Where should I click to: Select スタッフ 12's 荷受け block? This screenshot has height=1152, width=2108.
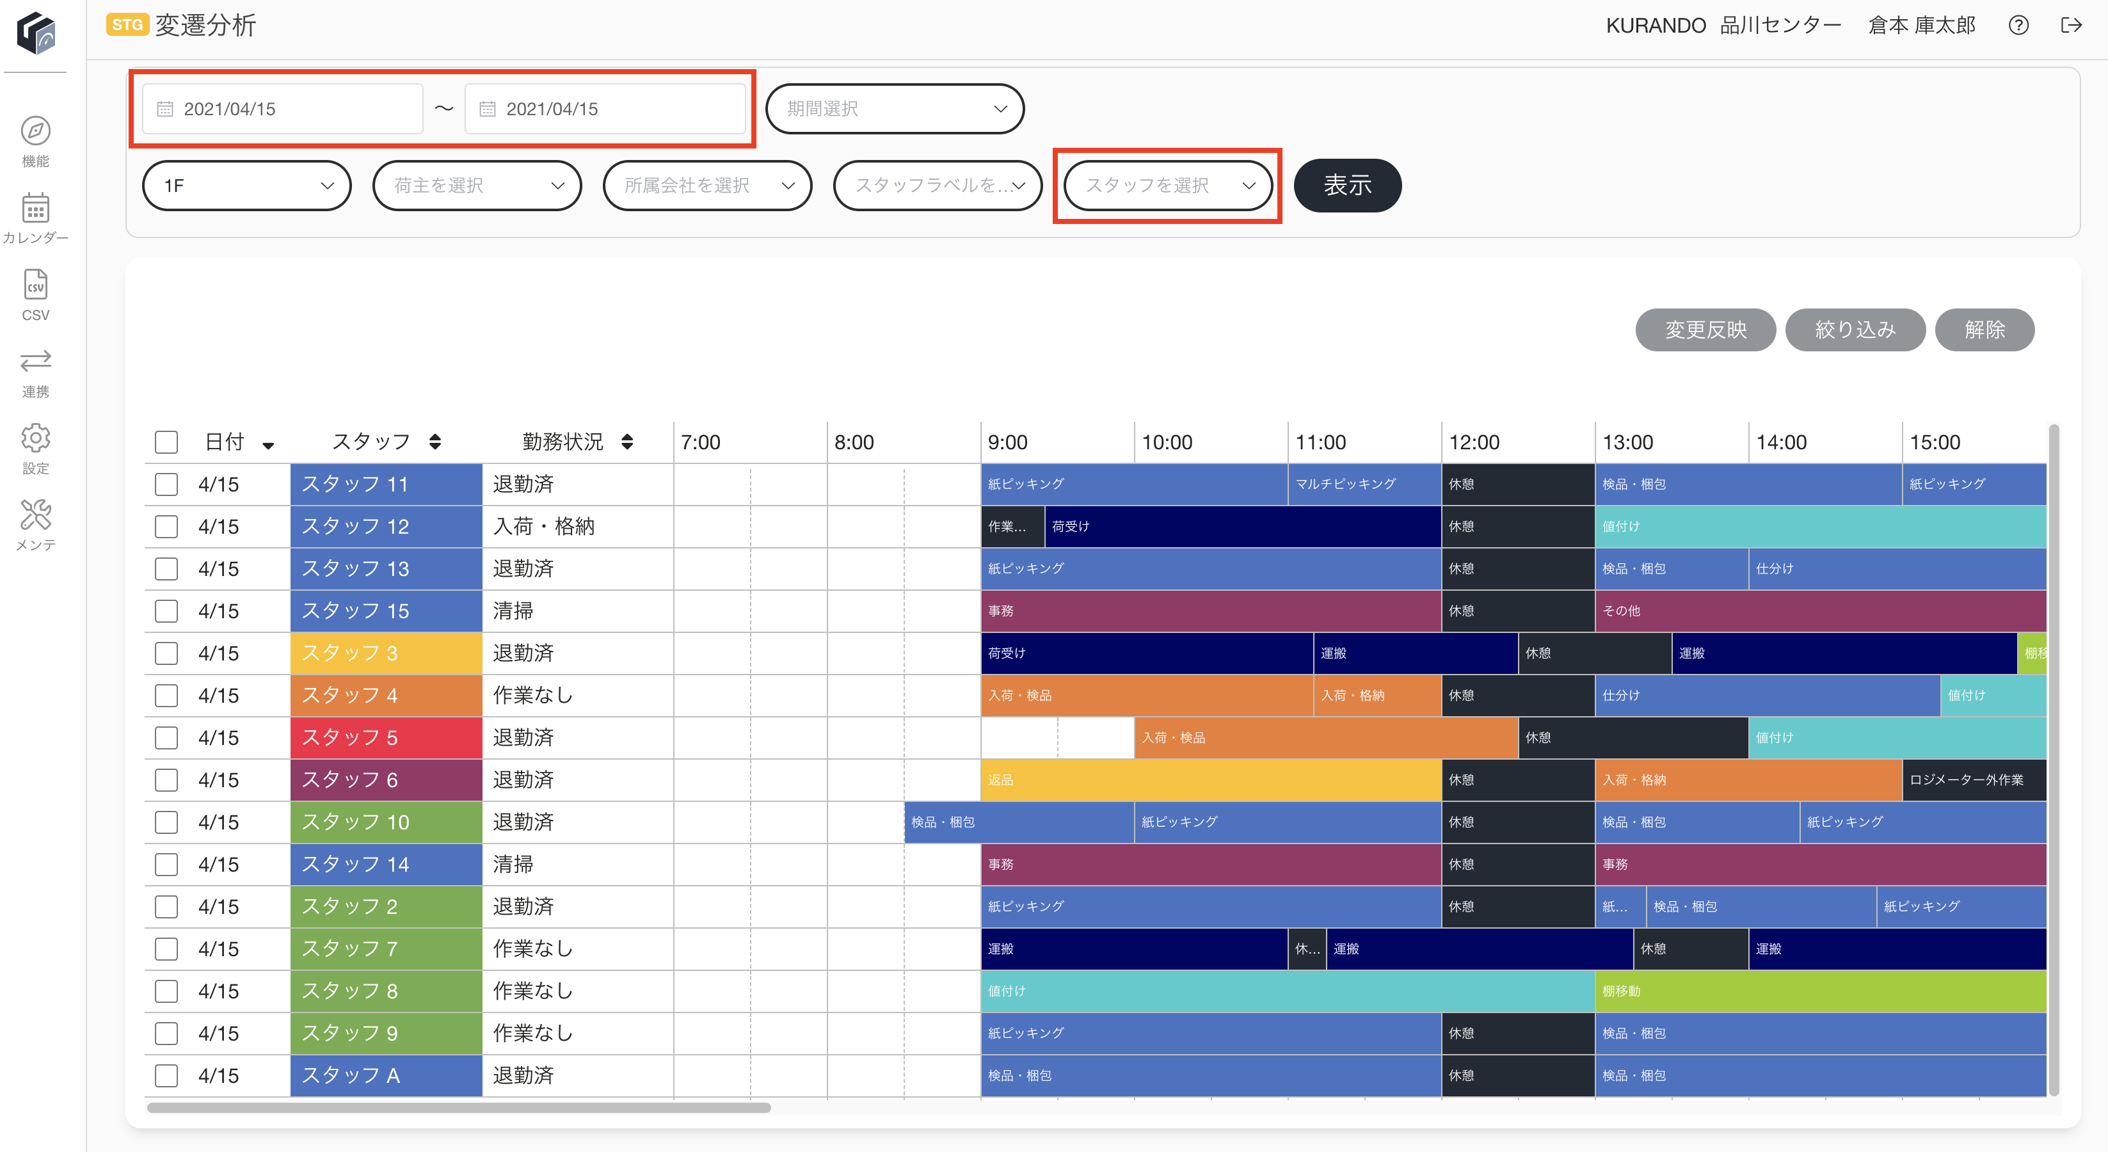point(1242,526)
